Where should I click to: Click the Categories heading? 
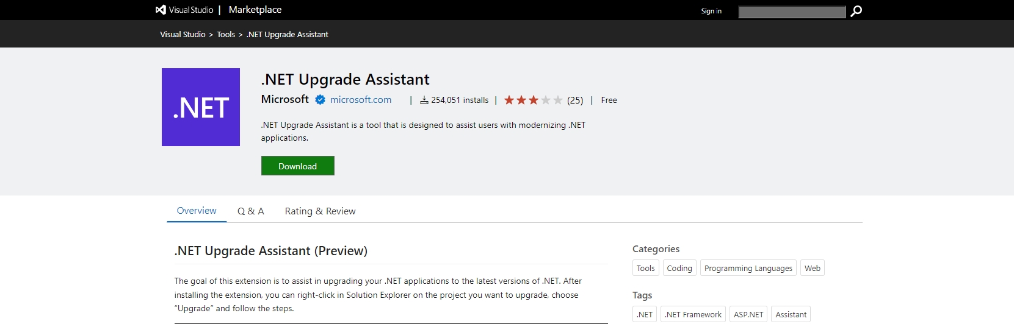[x=656, y=249]
